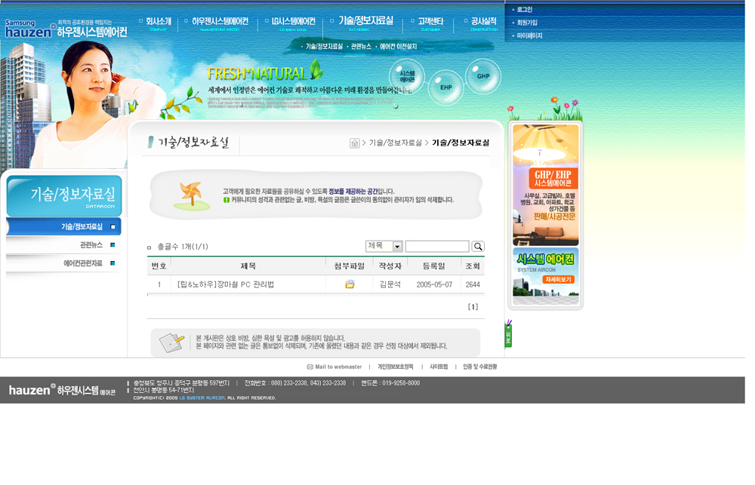This screenshot has width=755, height=485.
Task: Click the 회원가입 link
Action: click(527, 23)
